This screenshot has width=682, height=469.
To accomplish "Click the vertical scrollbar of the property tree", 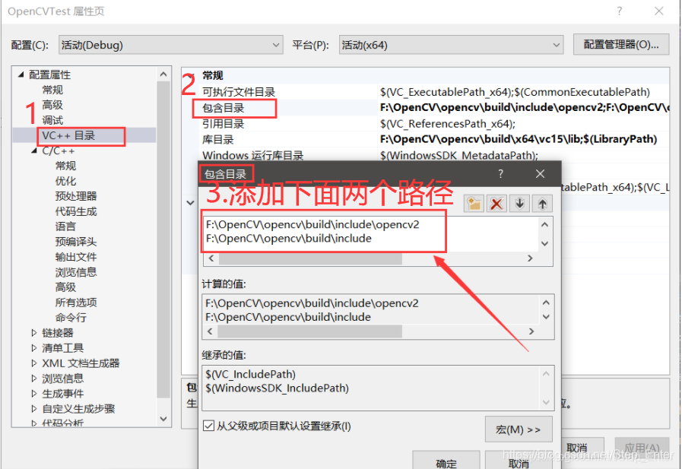I will tap(163, 239).
